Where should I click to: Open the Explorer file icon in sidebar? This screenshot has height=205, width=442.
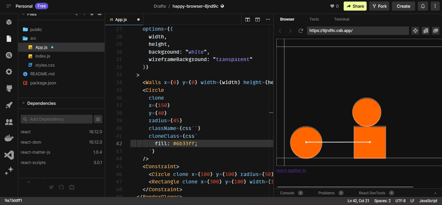point(9,39)
